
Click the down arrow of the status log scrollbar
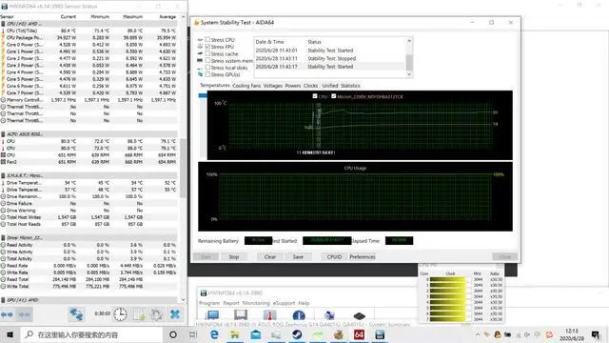[x=409, y=74]
